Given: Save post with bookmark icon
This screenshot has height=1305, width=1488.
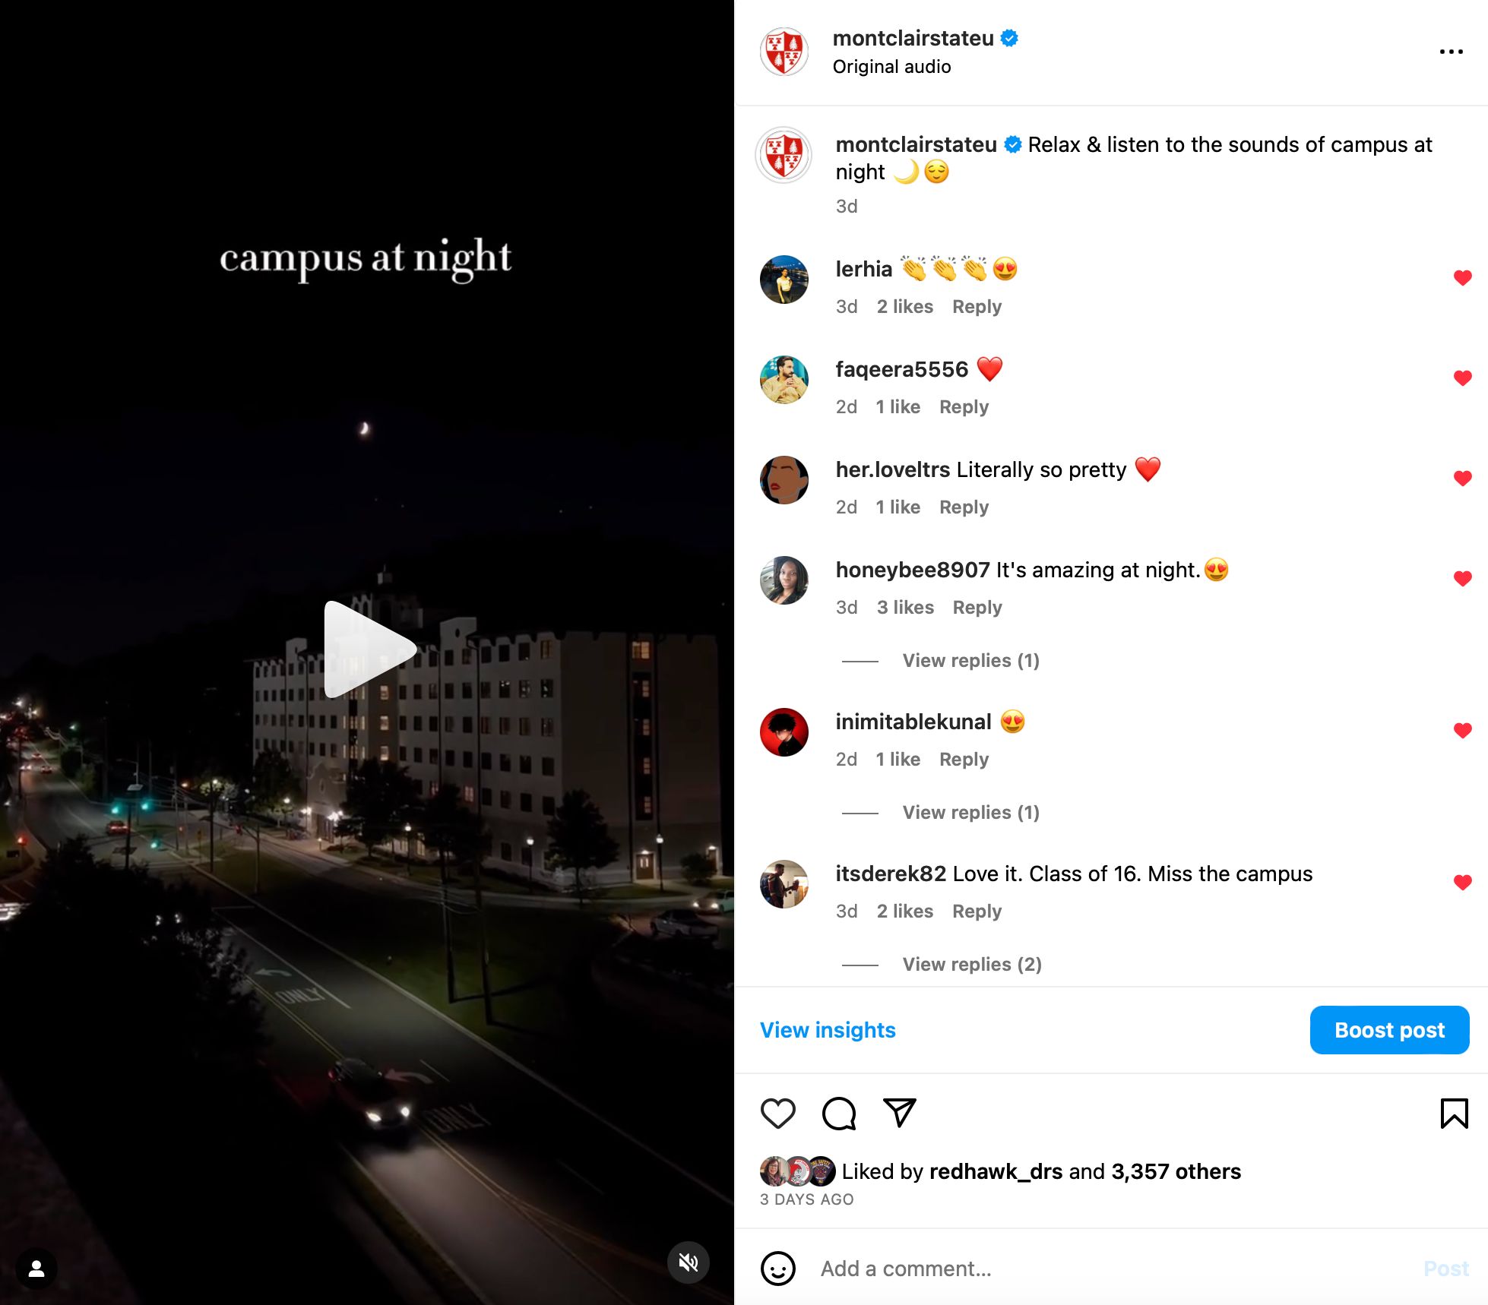Looking at the screenshot, I should tap(1454, 1114).
